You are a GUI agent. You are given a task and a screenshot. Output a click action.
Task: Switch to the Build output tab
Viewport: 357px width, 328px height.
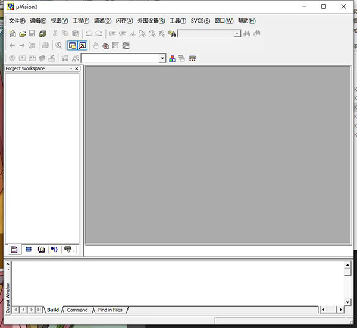point(53,310)
